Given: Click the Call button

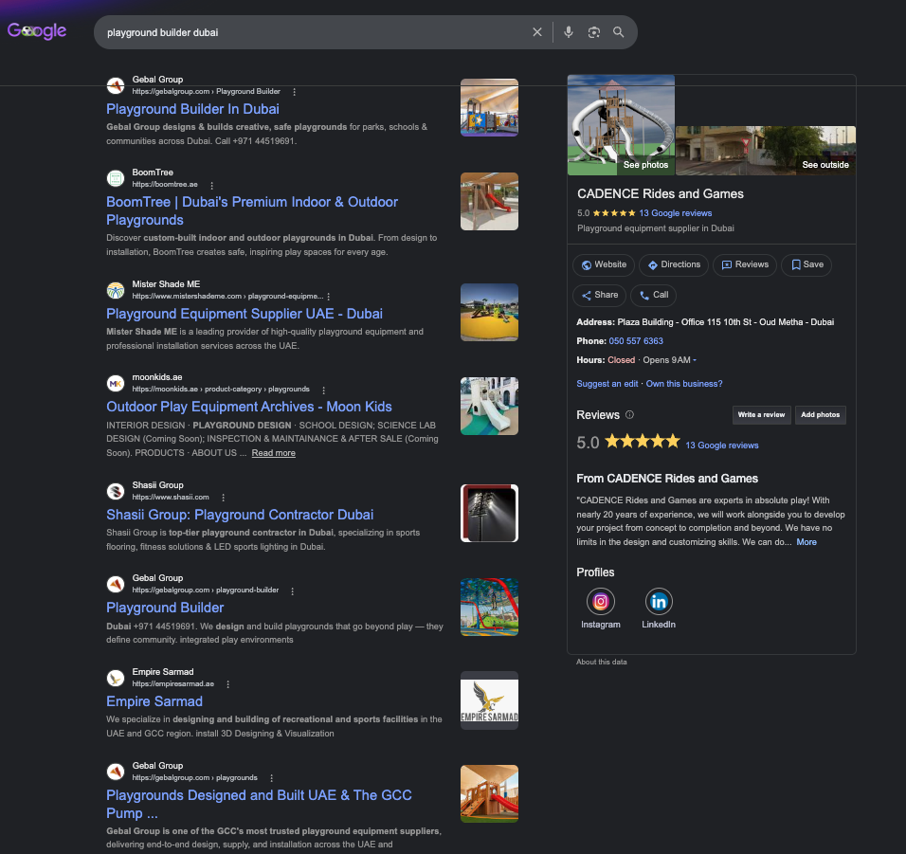Looking at the screenshot, I should [x=654, y=295].
